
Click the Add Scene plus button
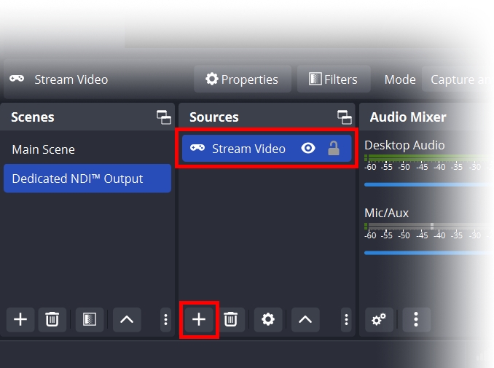click(20, 319)
